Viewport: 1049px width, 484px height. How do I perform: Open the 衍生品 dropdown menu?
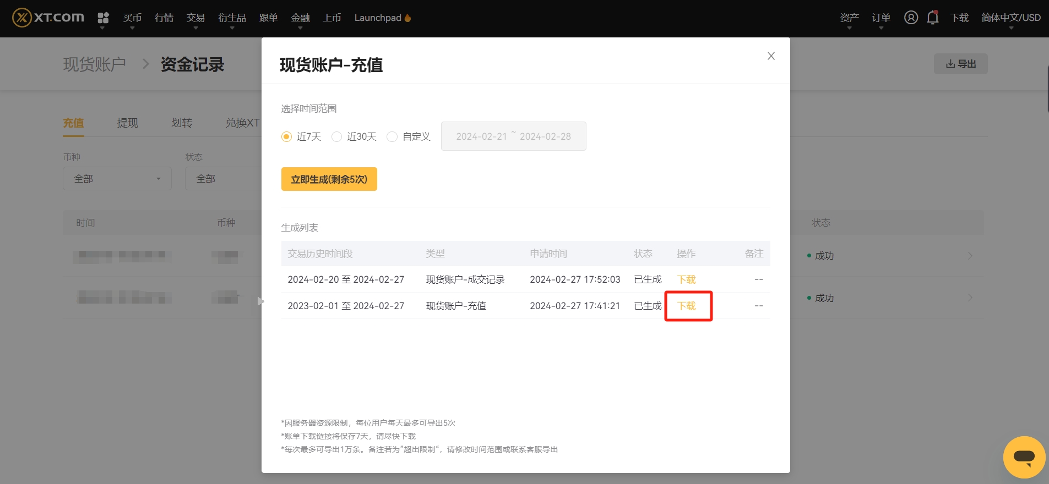[x=232, y=18]
